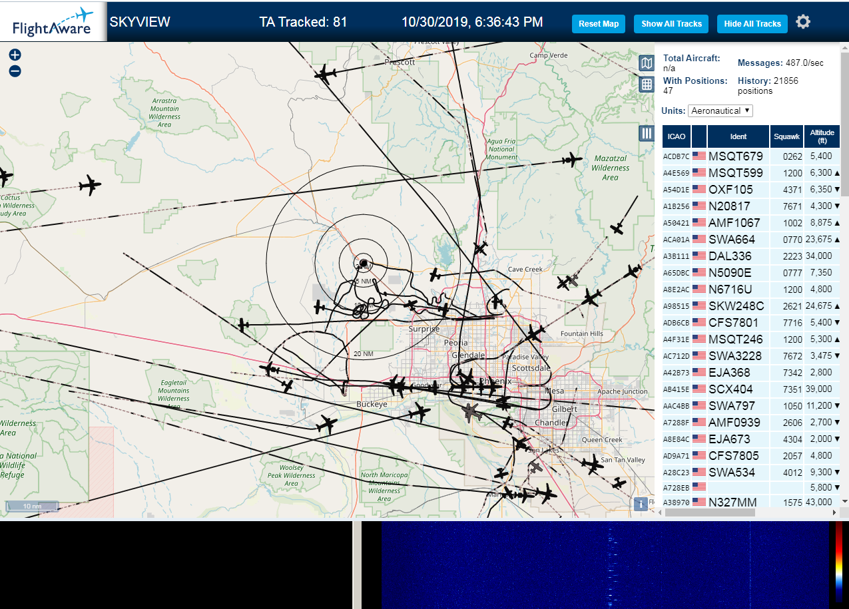Select the aircraft icon west of Surprise on horizontal track
Viewport: 849px width, 609px height.
tap(243, 325)
